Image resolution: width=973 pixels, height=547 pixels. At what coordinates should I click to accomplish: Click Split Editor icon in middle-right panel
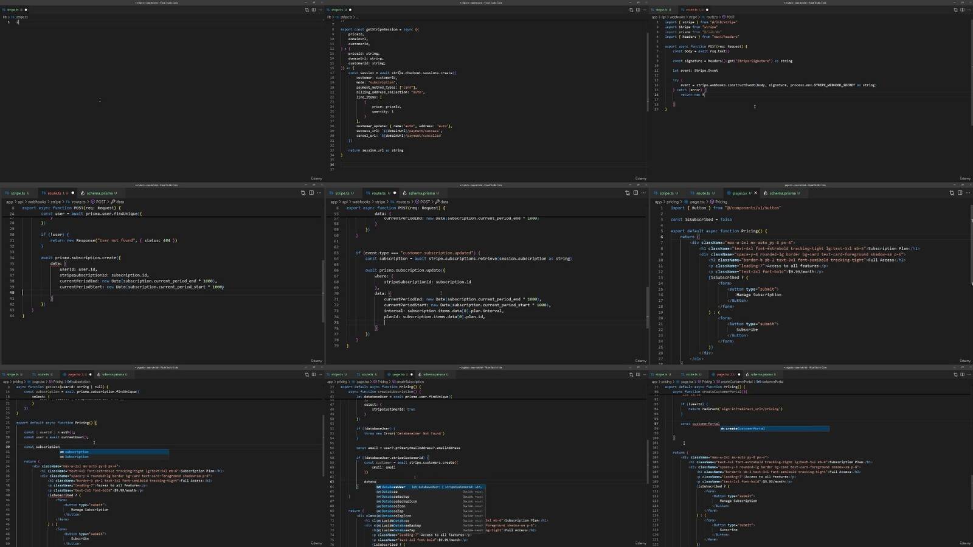pos(960,193)
